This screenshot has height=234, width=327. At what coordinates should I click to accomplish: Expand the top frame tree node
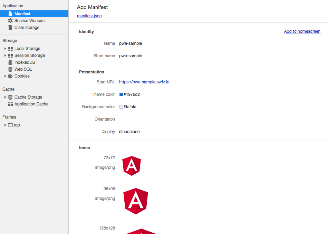[x=5, y=125]
